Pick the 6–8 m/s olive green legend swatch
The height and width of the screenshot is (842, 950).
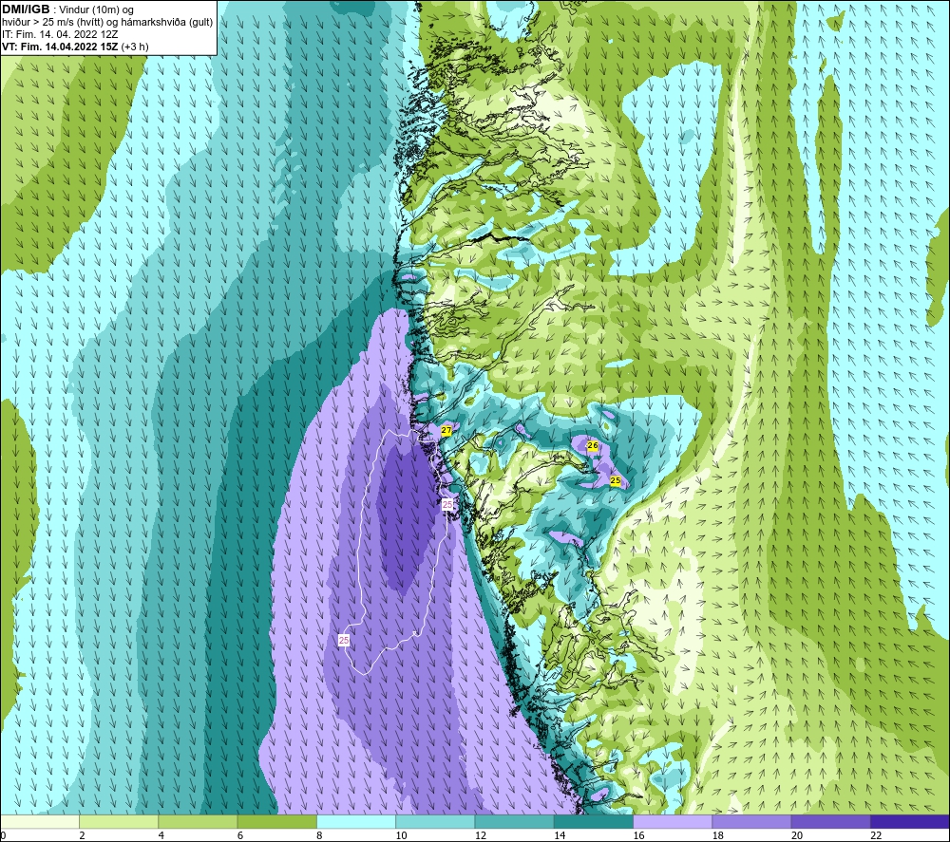click(276, 821)
